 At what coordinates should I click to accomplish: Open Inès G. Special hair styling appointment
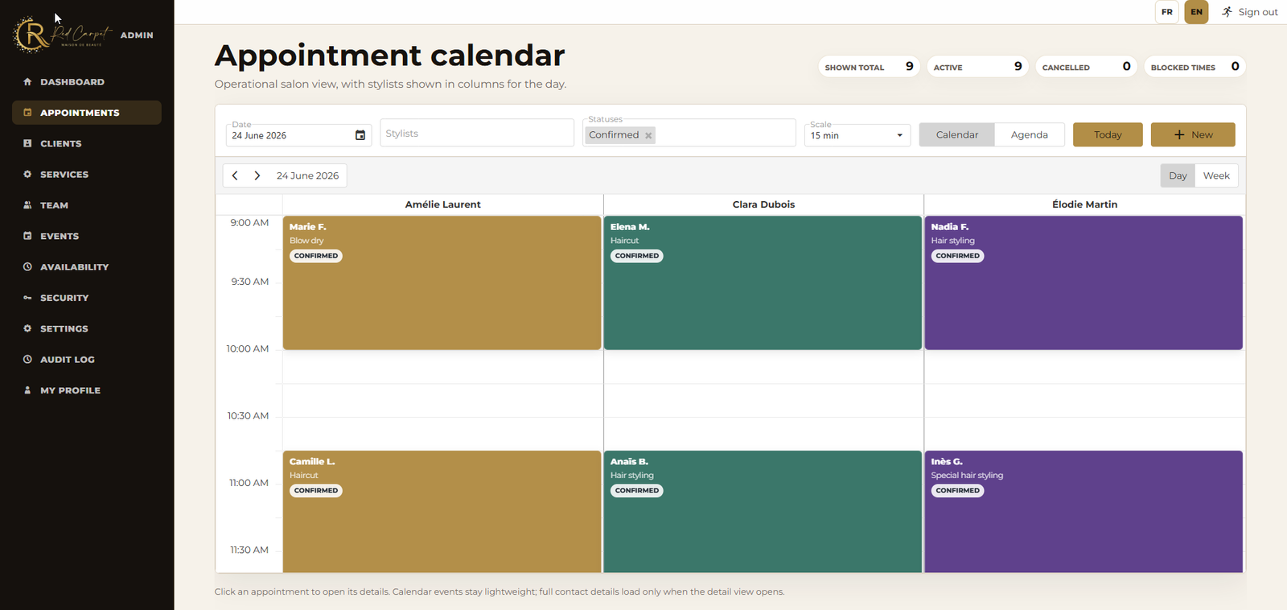(1083, 512)
